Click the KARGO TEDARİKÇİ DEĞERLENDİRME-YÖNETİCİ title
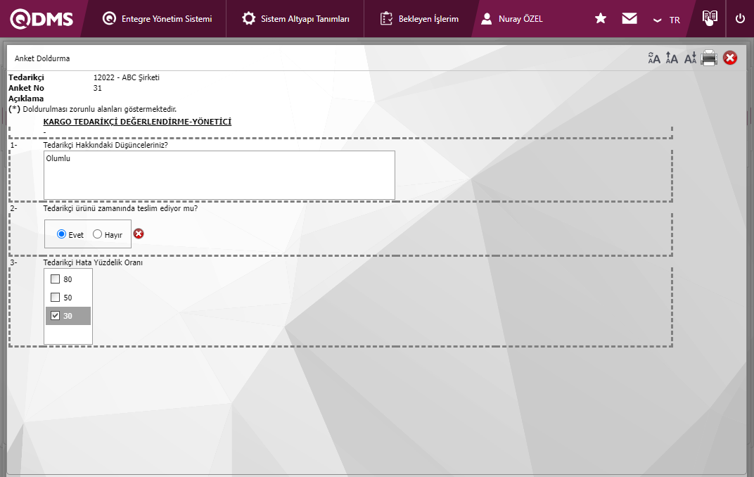Image resolution: width=754 pixels, height=477 pixels. (137, 122)
